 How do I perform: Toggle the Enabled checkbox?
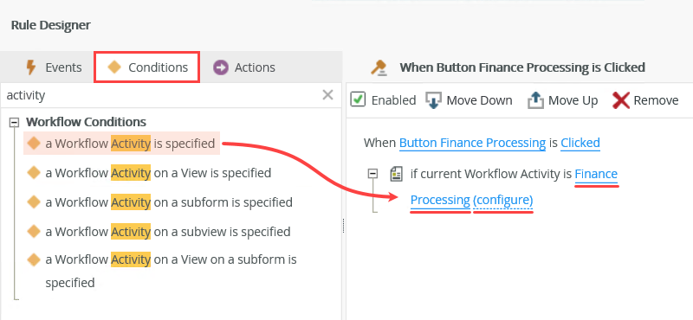(x=358, y=99)
